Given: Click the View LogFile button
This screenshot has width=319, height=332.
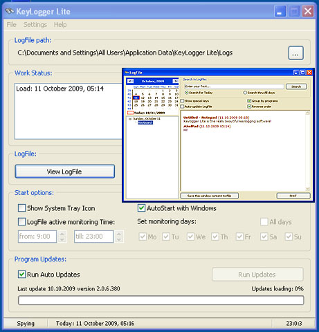Looking at the screenshot, I should tap(65, 172).
